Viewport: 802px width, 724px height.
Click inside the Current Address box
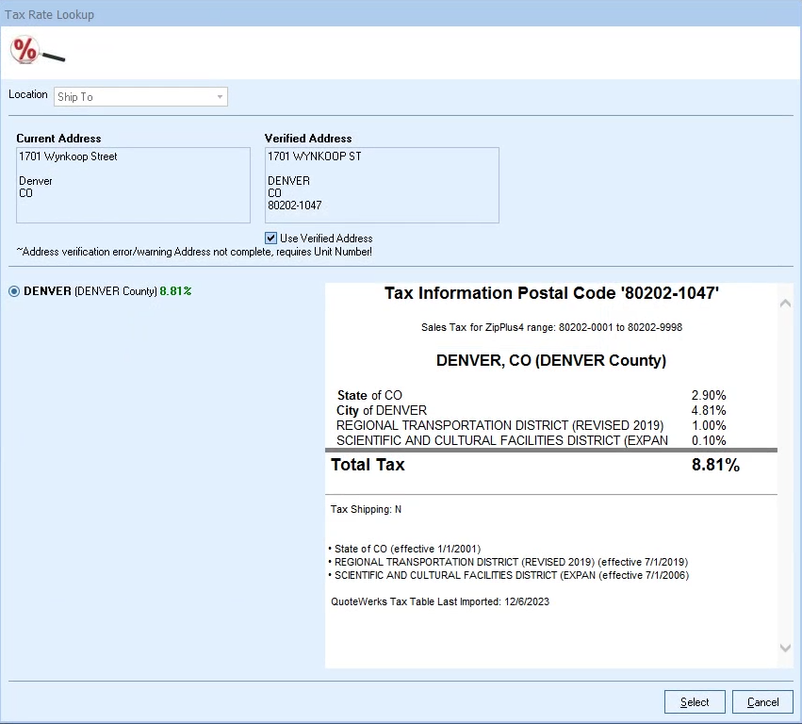[x=133, y=185]
